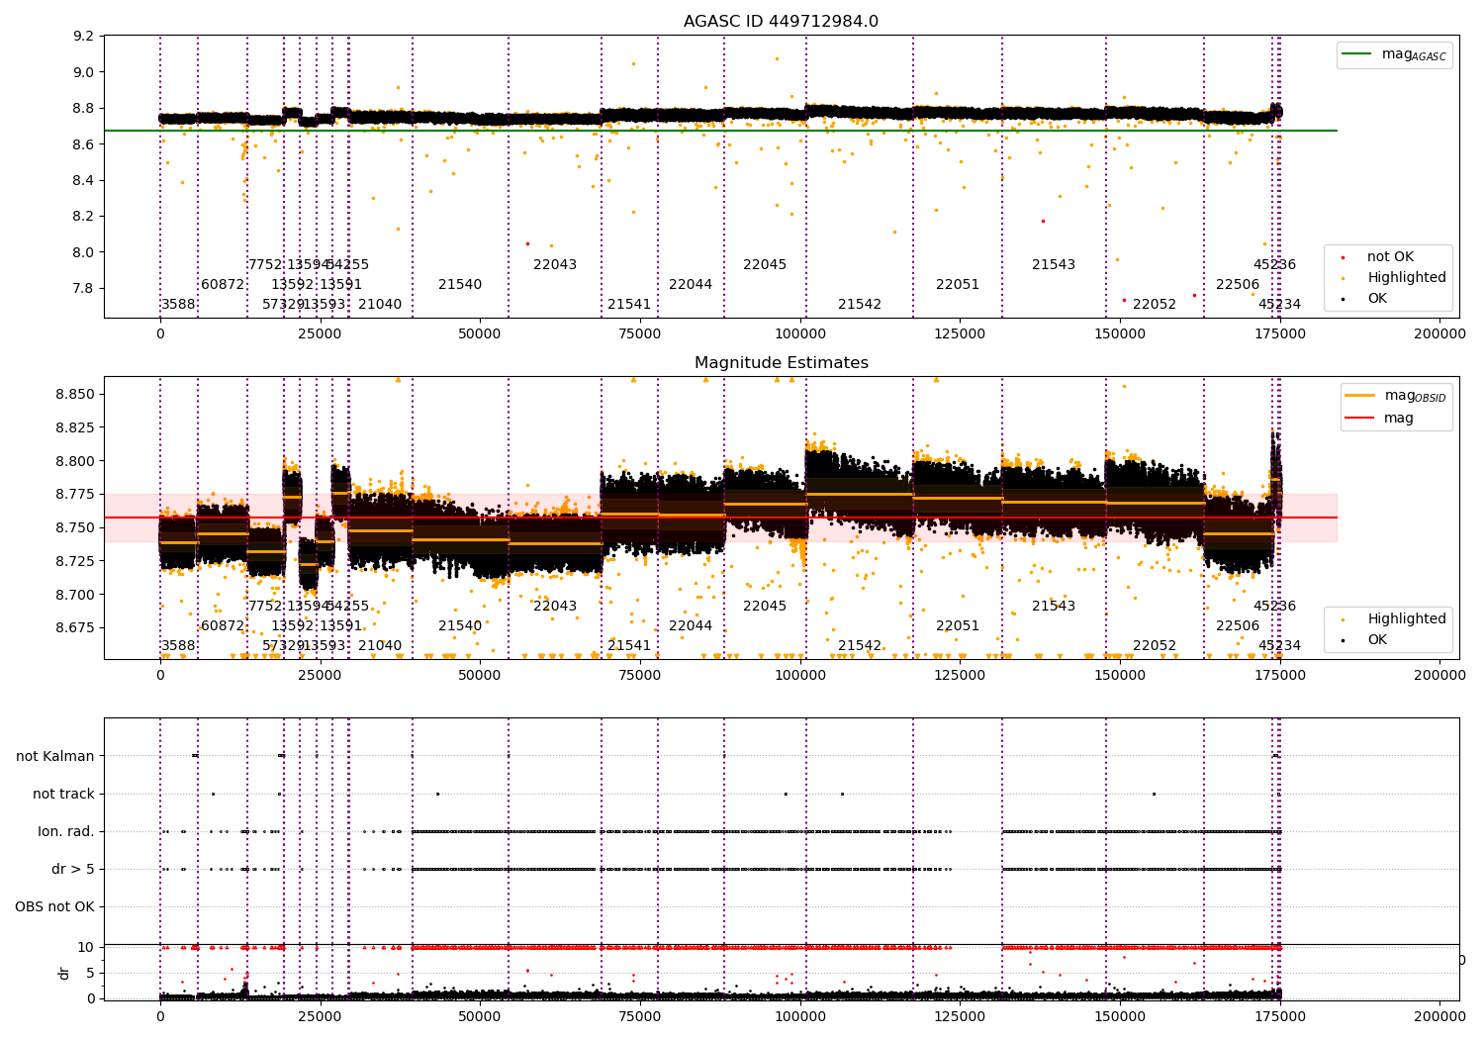
Task: Click the 8.725 y-axis tick label
Action: click(x=76, y=561)
